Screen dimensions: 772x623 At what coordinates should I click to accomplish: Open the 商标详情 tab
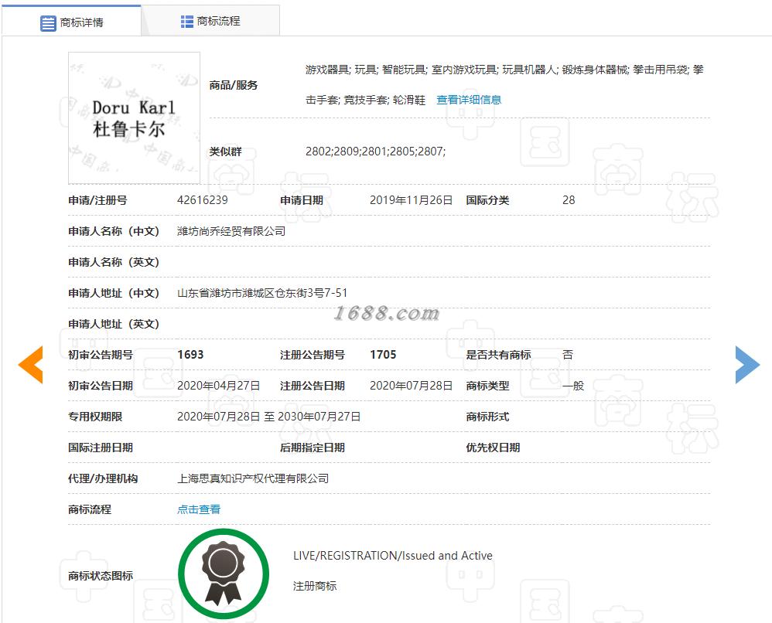coord(71,22)
